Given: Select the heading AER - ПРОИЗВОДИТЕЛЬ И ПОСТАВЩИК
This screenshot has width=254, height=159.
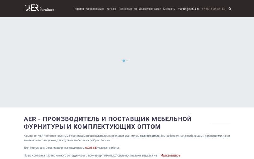Looking at the screenshot, I should coord(108,123).
